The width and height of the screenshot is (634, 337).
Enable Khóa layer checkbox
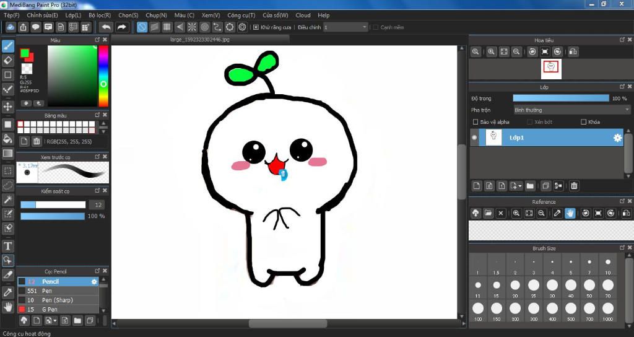click(583, 122)
